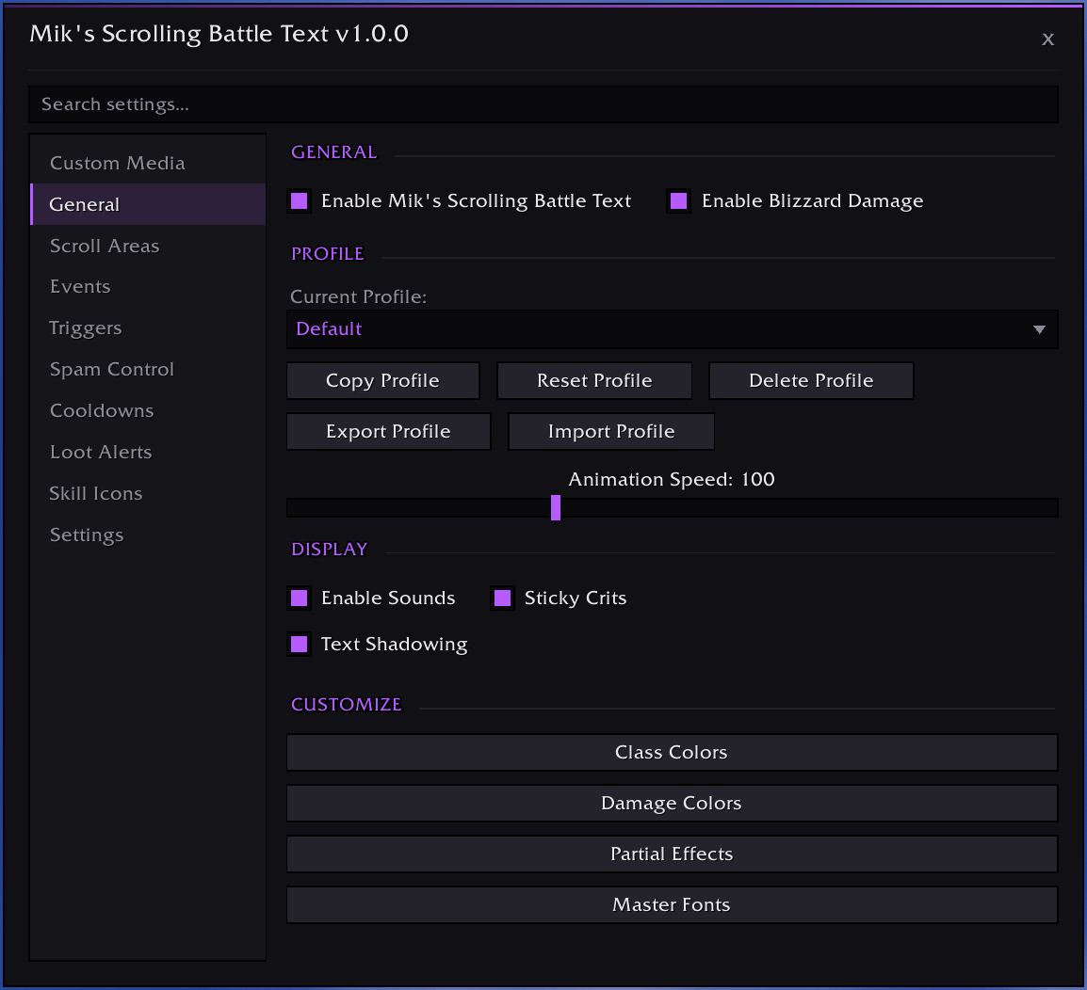Viewport: 1087px width, 990px height.
Task: Select the General sidebar item
Action: tap(148, 204)
